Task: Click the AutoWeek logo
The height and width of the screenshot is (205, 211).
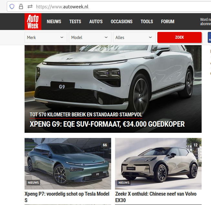Action: coord(33,22)
